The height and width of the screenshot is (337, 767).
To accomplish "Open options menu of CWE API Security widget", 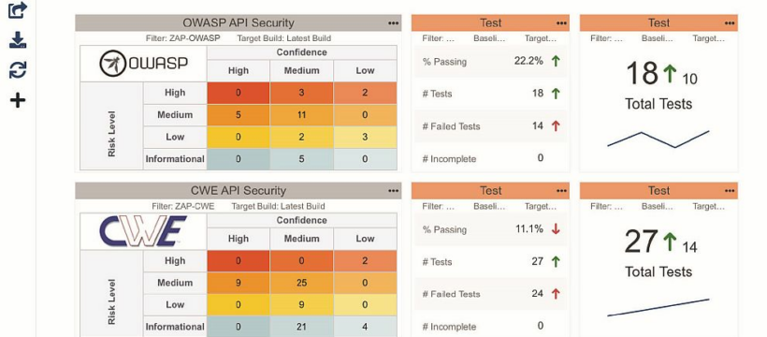I will point(393,191).
